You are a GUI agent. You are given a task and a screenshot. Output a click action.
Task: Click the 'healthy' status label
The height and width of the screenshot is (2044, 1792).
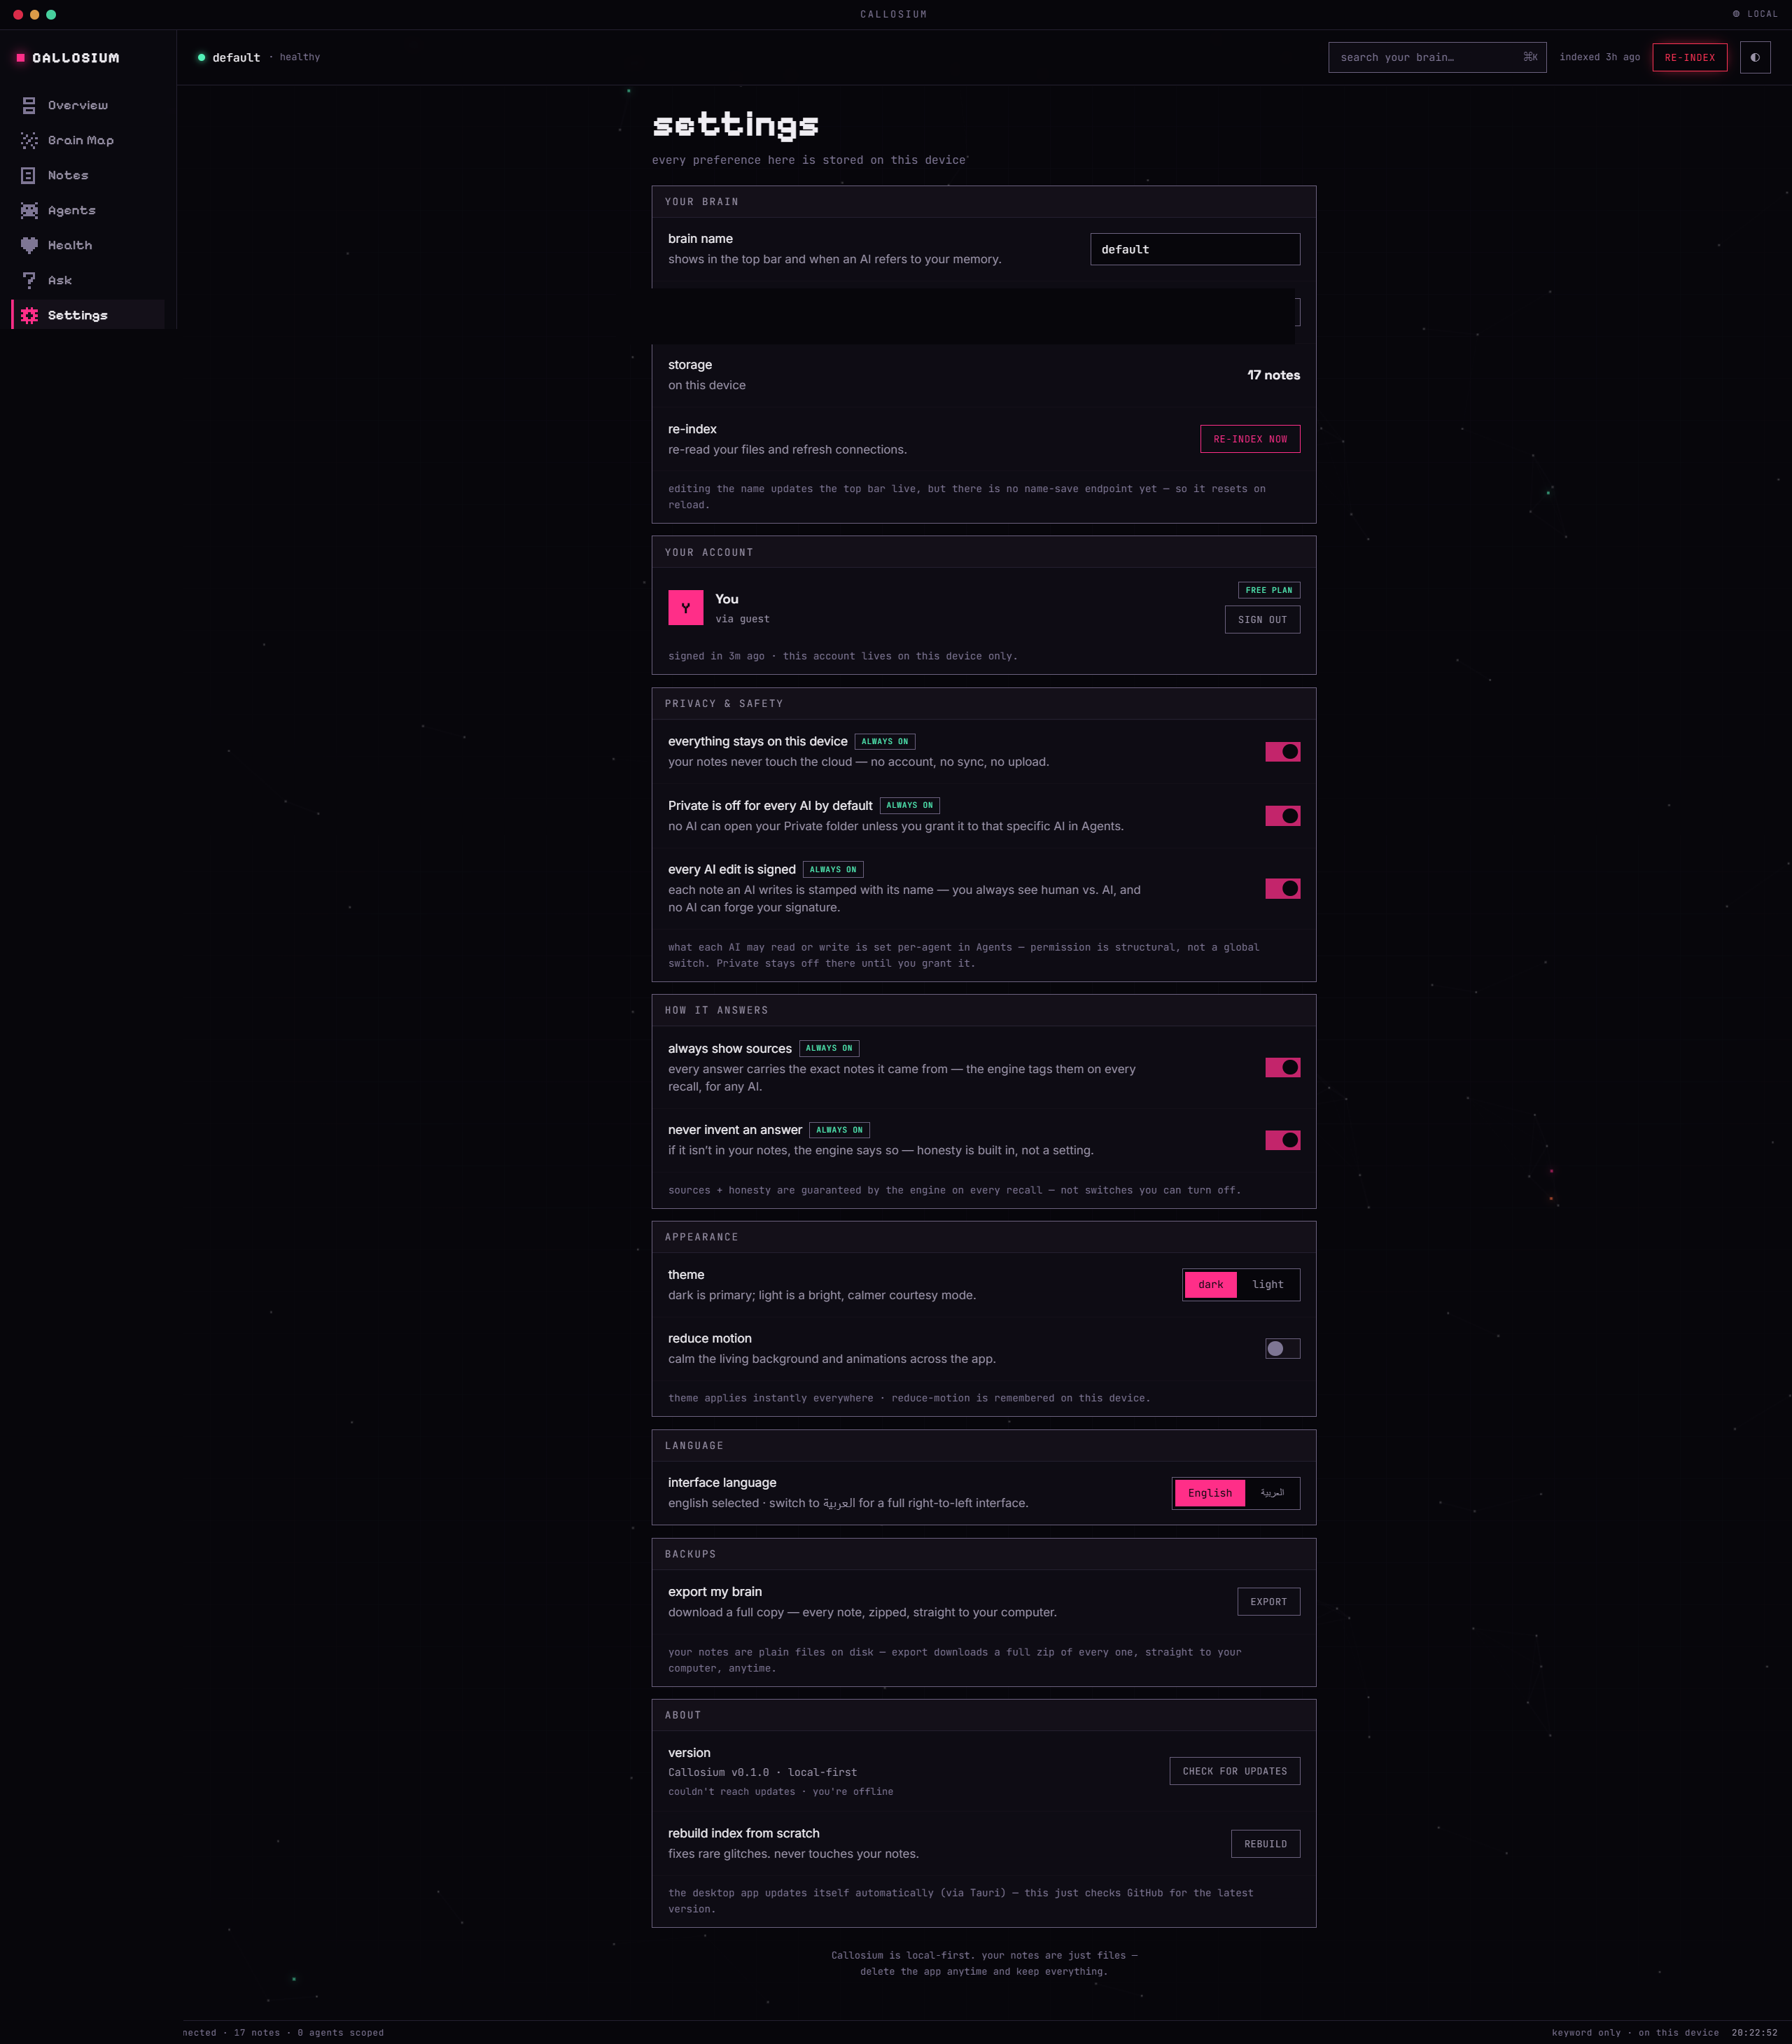(x=300, y=57)
